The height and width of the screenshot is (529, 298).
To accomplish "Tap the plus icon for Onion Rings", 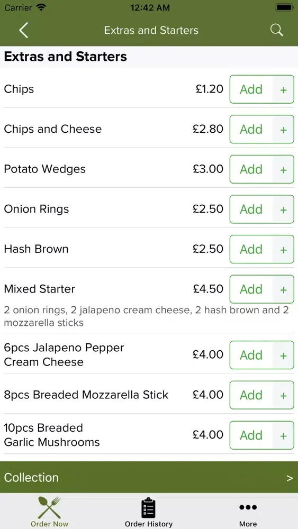I will pos(284,209).
